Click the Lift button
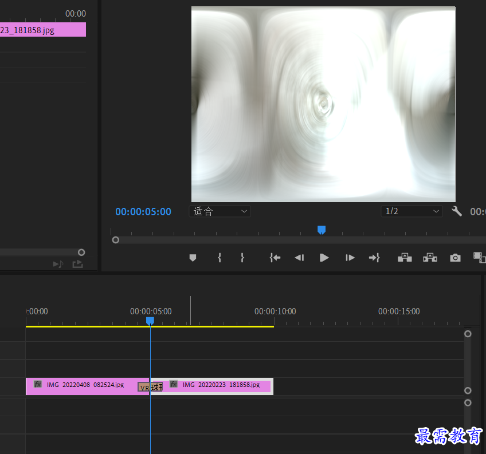The image size is (486, 454). point(405,258)
